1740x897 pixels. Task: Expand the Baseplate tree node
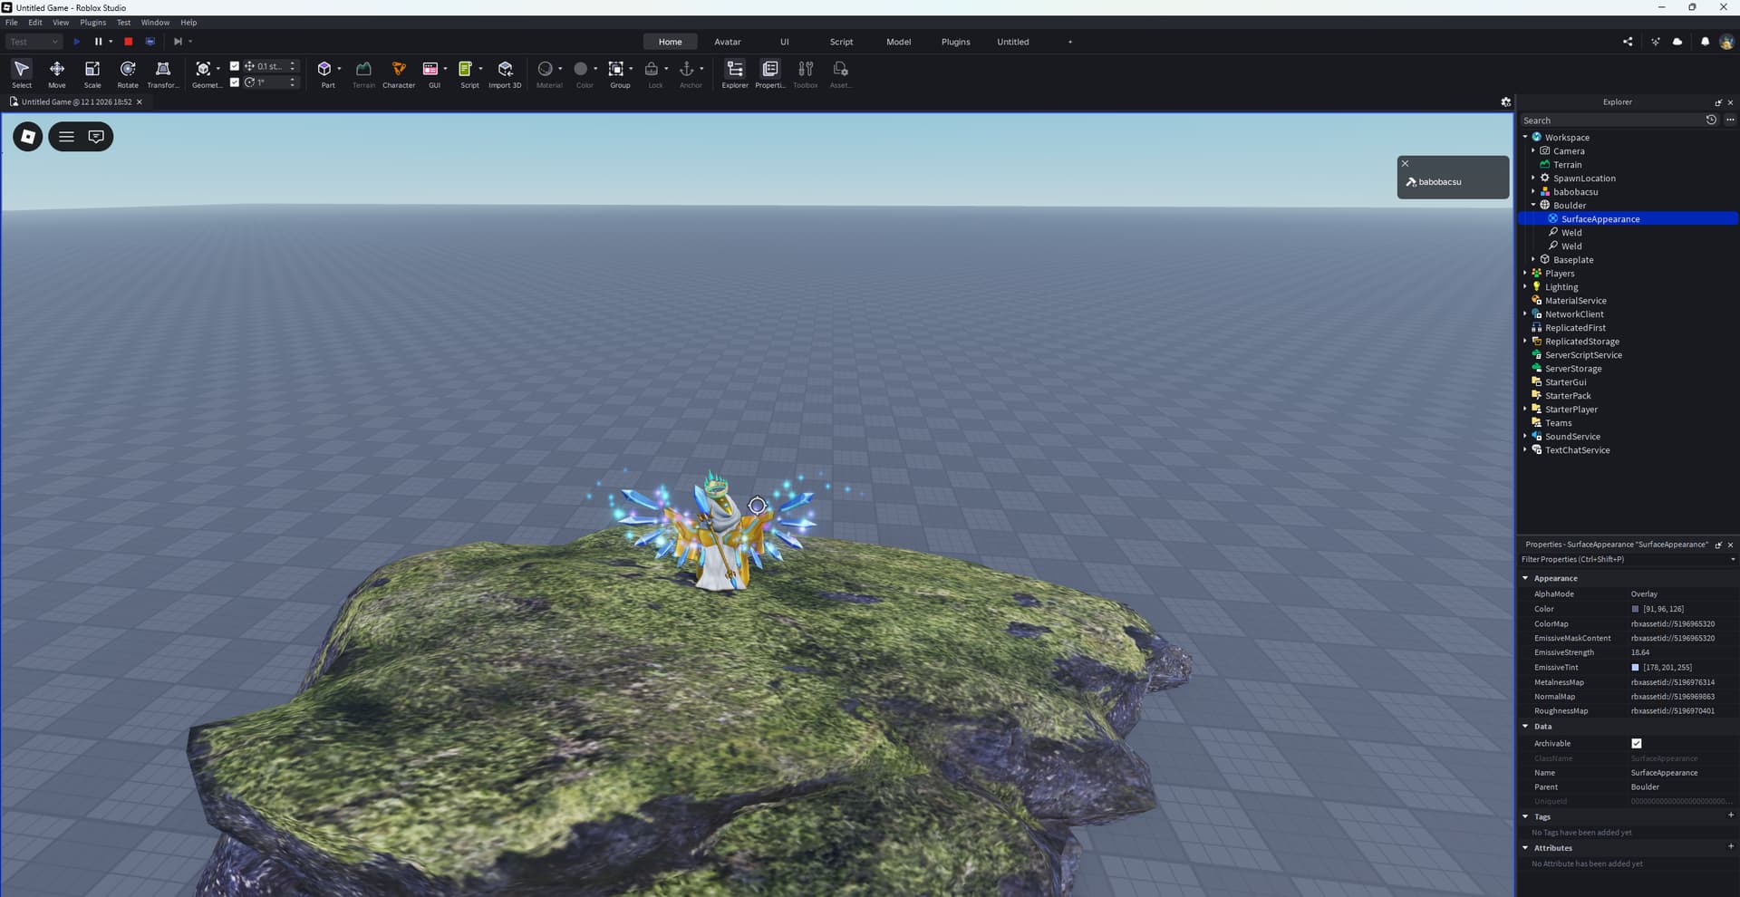[1533, 260]
